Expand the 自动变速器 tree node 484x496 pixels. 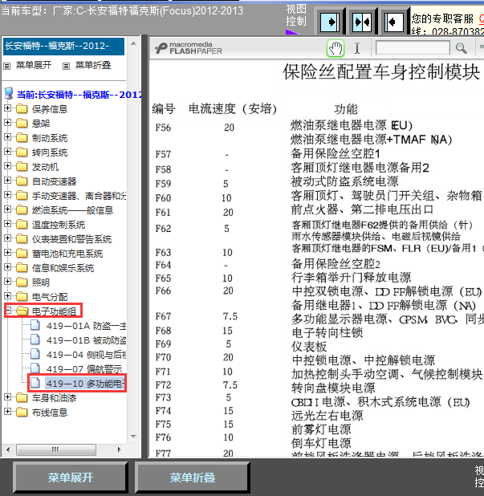click(x=7, y=181)
